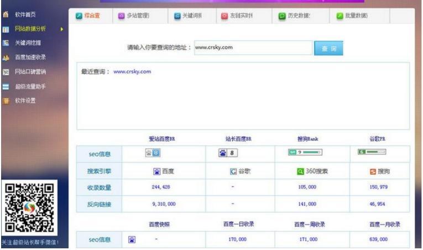
Task: Open 软件首页 home icon in sidebar
Action: 6,14
